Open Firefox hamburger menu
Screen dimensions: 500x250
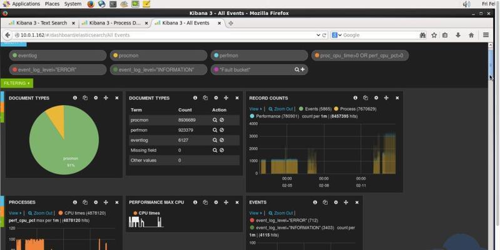(x=486, y=35)
